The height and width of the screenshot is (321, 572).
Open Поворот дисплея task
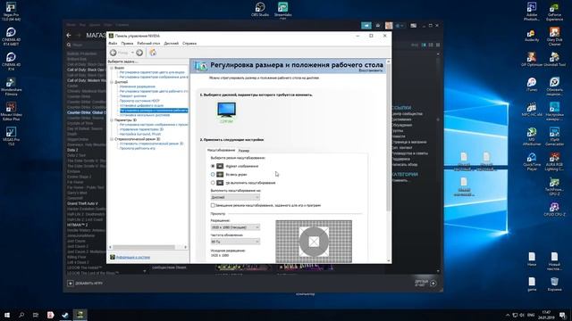coord(133,96)
